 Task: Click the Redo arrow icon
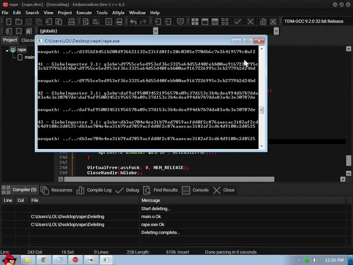click(143, 22)
